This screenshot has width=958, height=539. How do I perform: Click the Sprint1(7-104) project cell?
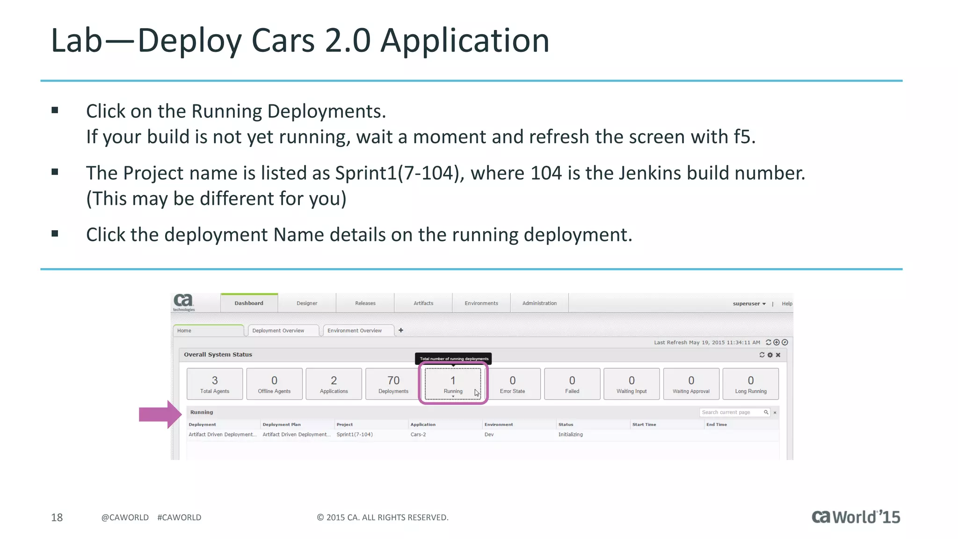[355, 435]
